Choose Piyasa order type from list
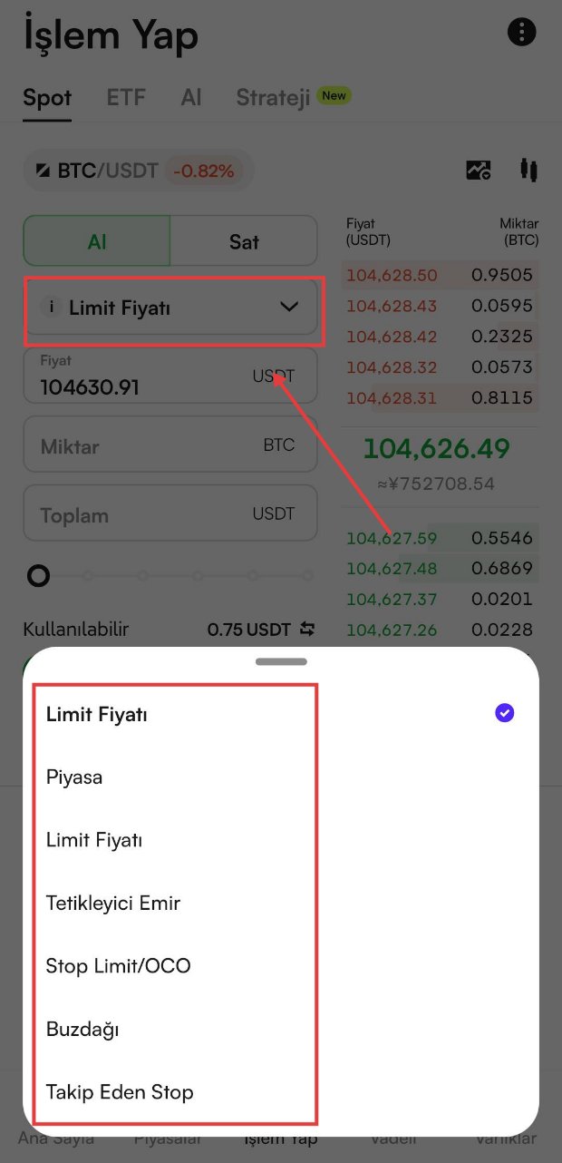The height and width of the screenshot is (1163, 562). coord(74,777)
